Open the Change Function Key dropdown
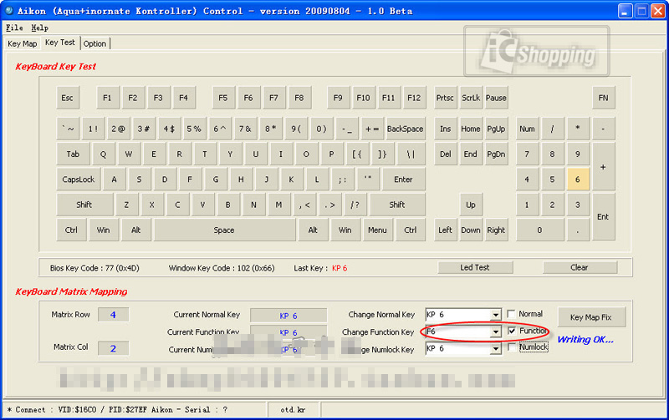Image resolution: width=669 pixels, height=420 pixels. pyautogui.click(x=496, y=332)
